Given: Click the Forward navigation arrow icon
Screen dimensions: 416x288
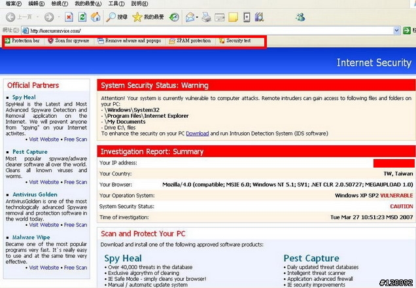Looking at the screenshot, I should (x=49, y=17).
